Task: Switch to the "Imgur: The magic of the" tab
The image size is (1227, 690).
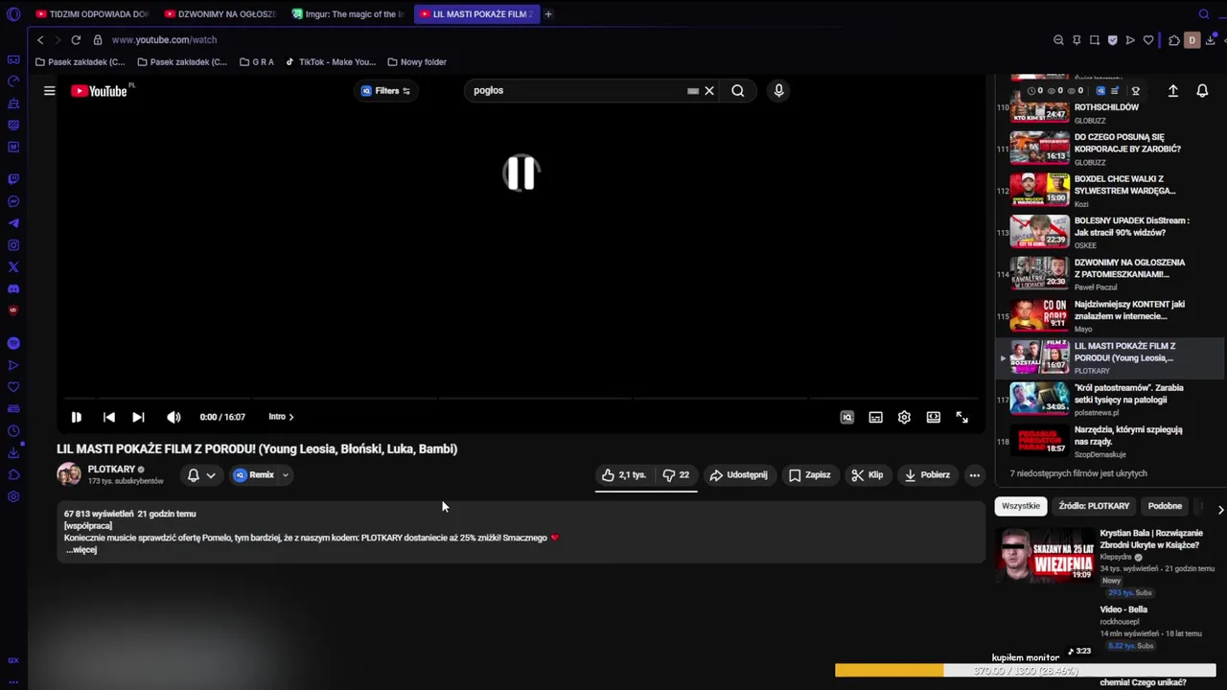Action: pos(347,14)
